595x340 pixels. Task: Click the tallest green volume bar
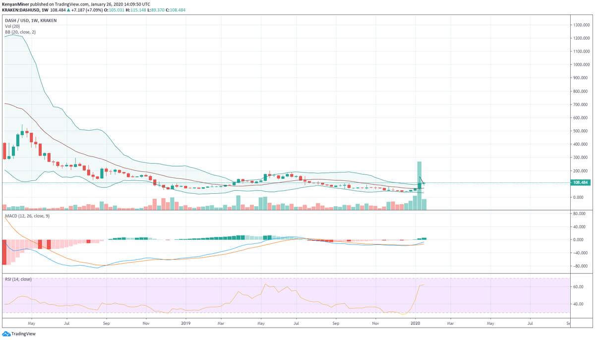(x=419, y=185)
